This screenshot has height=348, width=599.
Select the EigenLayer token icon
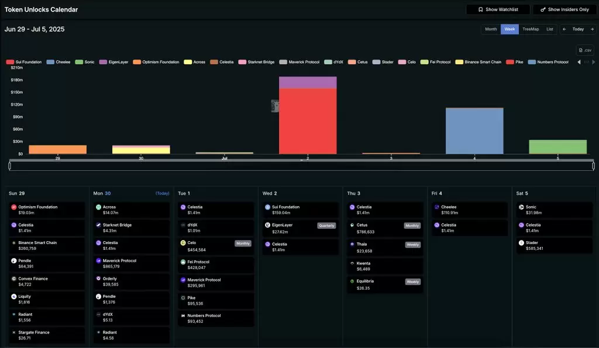point(267,225)
